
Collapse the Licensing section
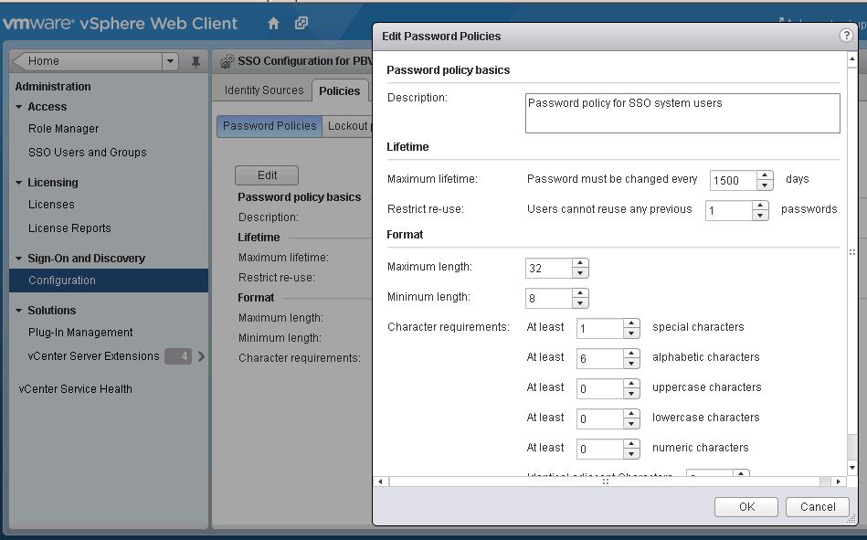(x=19, y=183)
